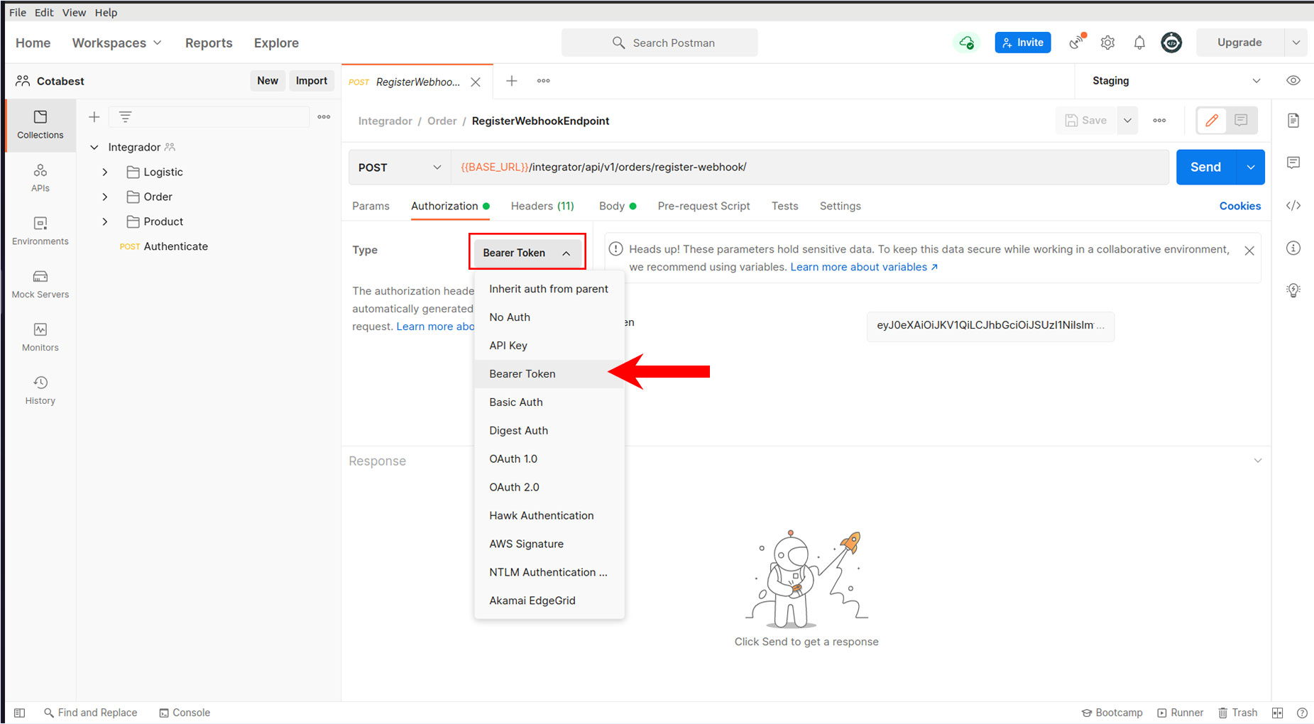
Task: Open the APIs sidebar panel
Action: pyautogui.click(x=40, y=178)
